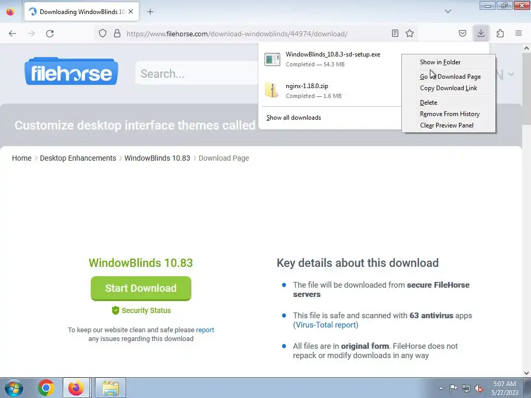Close the Downloading WindowBlinds tab
Viewport: 531px width, 398px height.
coord(131,11)
